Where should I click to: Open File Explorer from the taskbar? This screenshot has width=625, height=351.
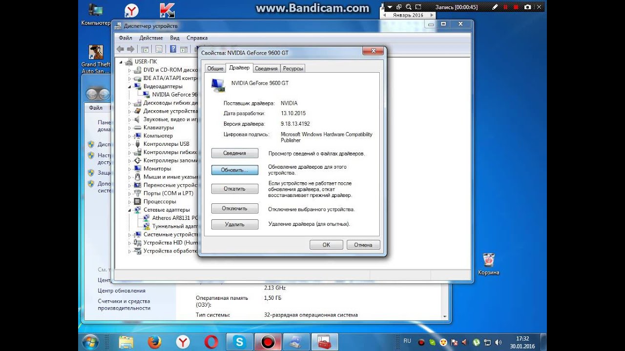click(x=126, y=342)
